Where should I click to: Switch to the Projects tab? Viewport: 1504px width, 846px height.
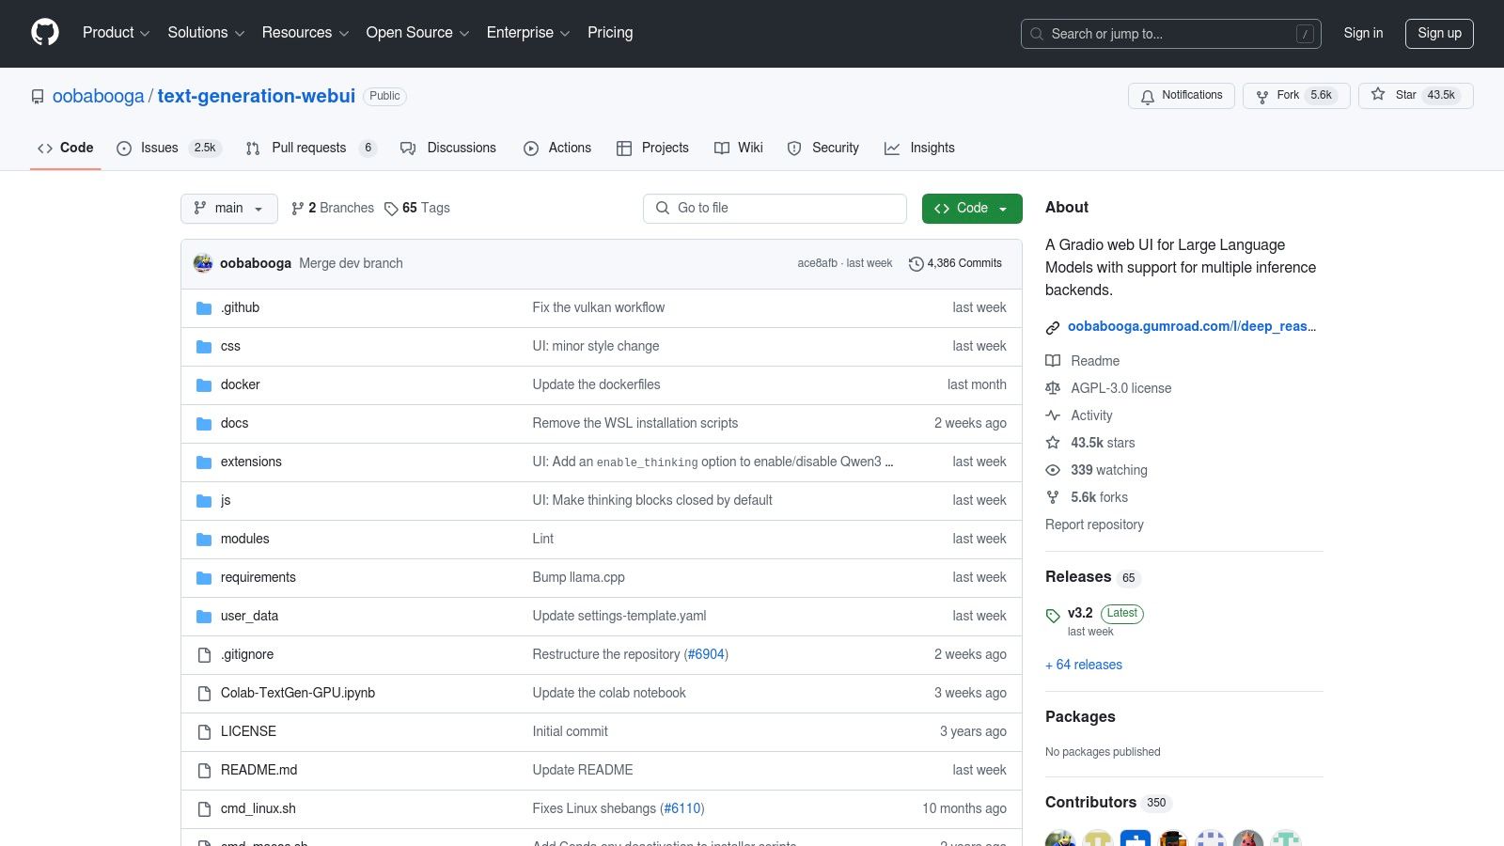tap(652, 148)
